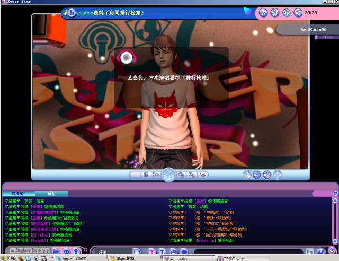Switch to the Super Star taskbar window

242,258
